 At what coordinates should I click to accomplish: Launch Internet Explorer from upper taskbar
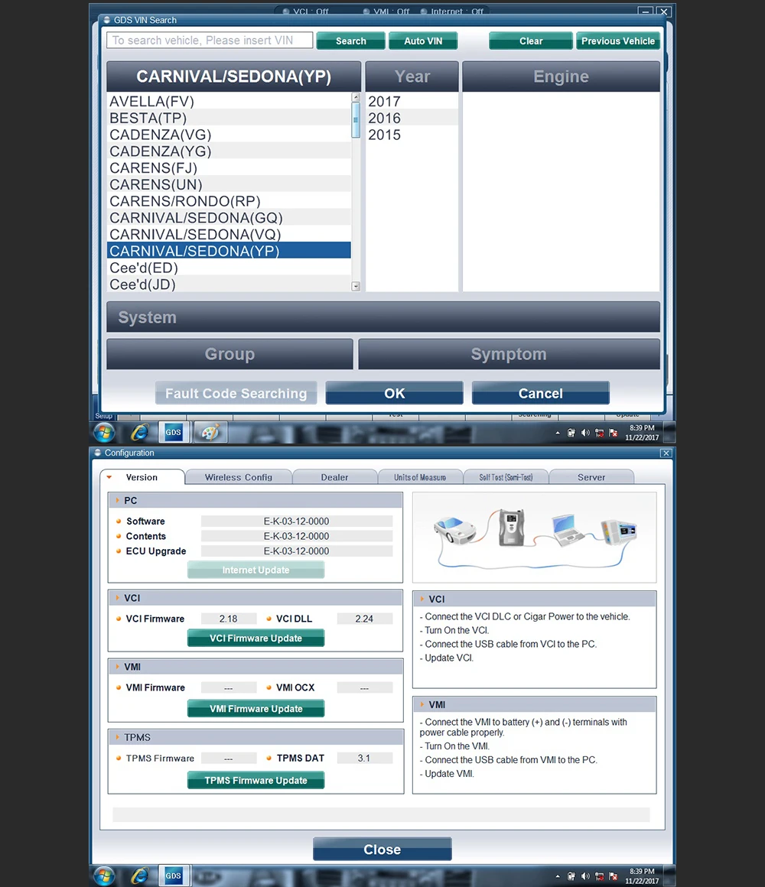coord(139,433)
